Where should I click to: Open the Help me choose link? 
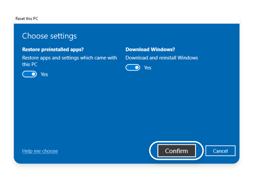(40, 151)
